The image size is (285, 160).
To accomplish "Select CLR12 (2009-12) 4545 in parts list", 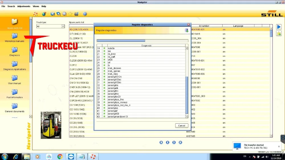I will 81,69.
